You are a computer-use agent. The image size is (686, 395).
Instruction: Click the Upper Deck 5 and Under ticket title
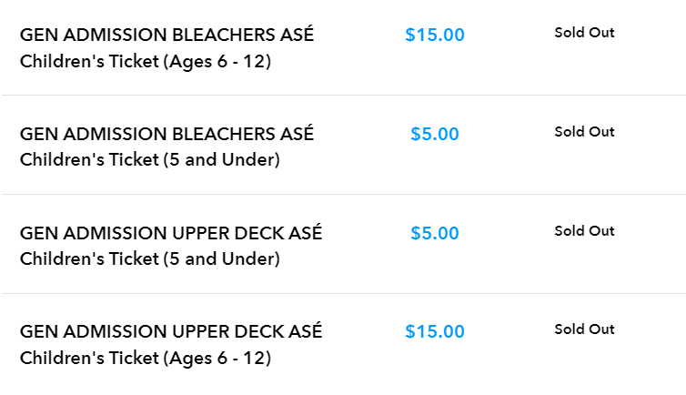click(x=171, y=234)
